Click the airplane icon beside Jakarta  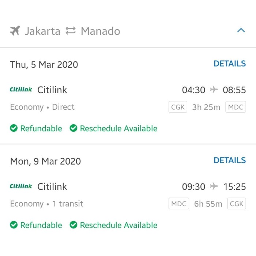pyautogui.click(x=15, y=31)
